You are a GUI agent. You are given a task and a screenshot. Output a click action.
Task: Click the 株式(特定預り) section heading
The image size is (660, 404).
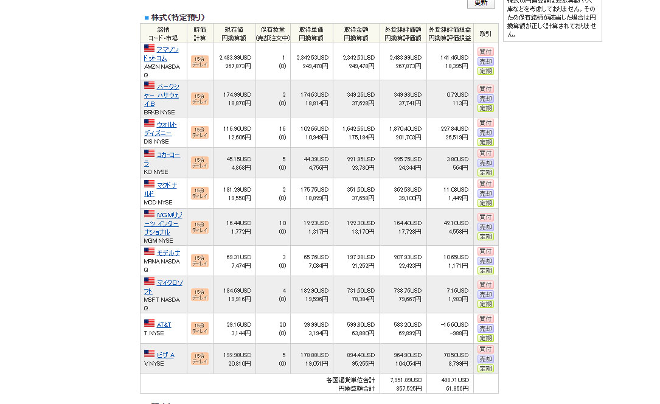click(x=178, y=17)
